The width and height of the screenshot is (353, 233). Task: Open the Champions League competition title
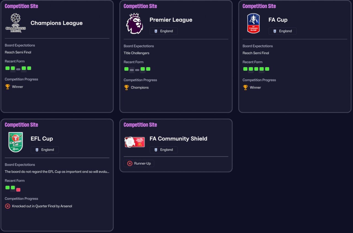(x=57, y=23)
